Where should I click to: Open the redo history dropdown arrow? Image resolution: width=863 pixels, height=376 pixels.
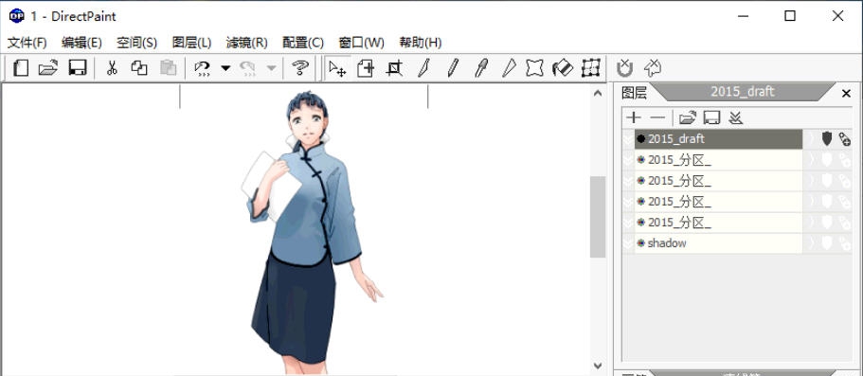pos(271,68)
